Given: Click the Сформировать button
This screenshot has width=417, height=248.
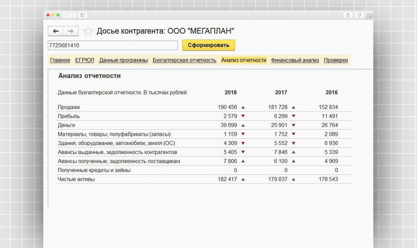Looking at the screenshot, I should [208, 45].
